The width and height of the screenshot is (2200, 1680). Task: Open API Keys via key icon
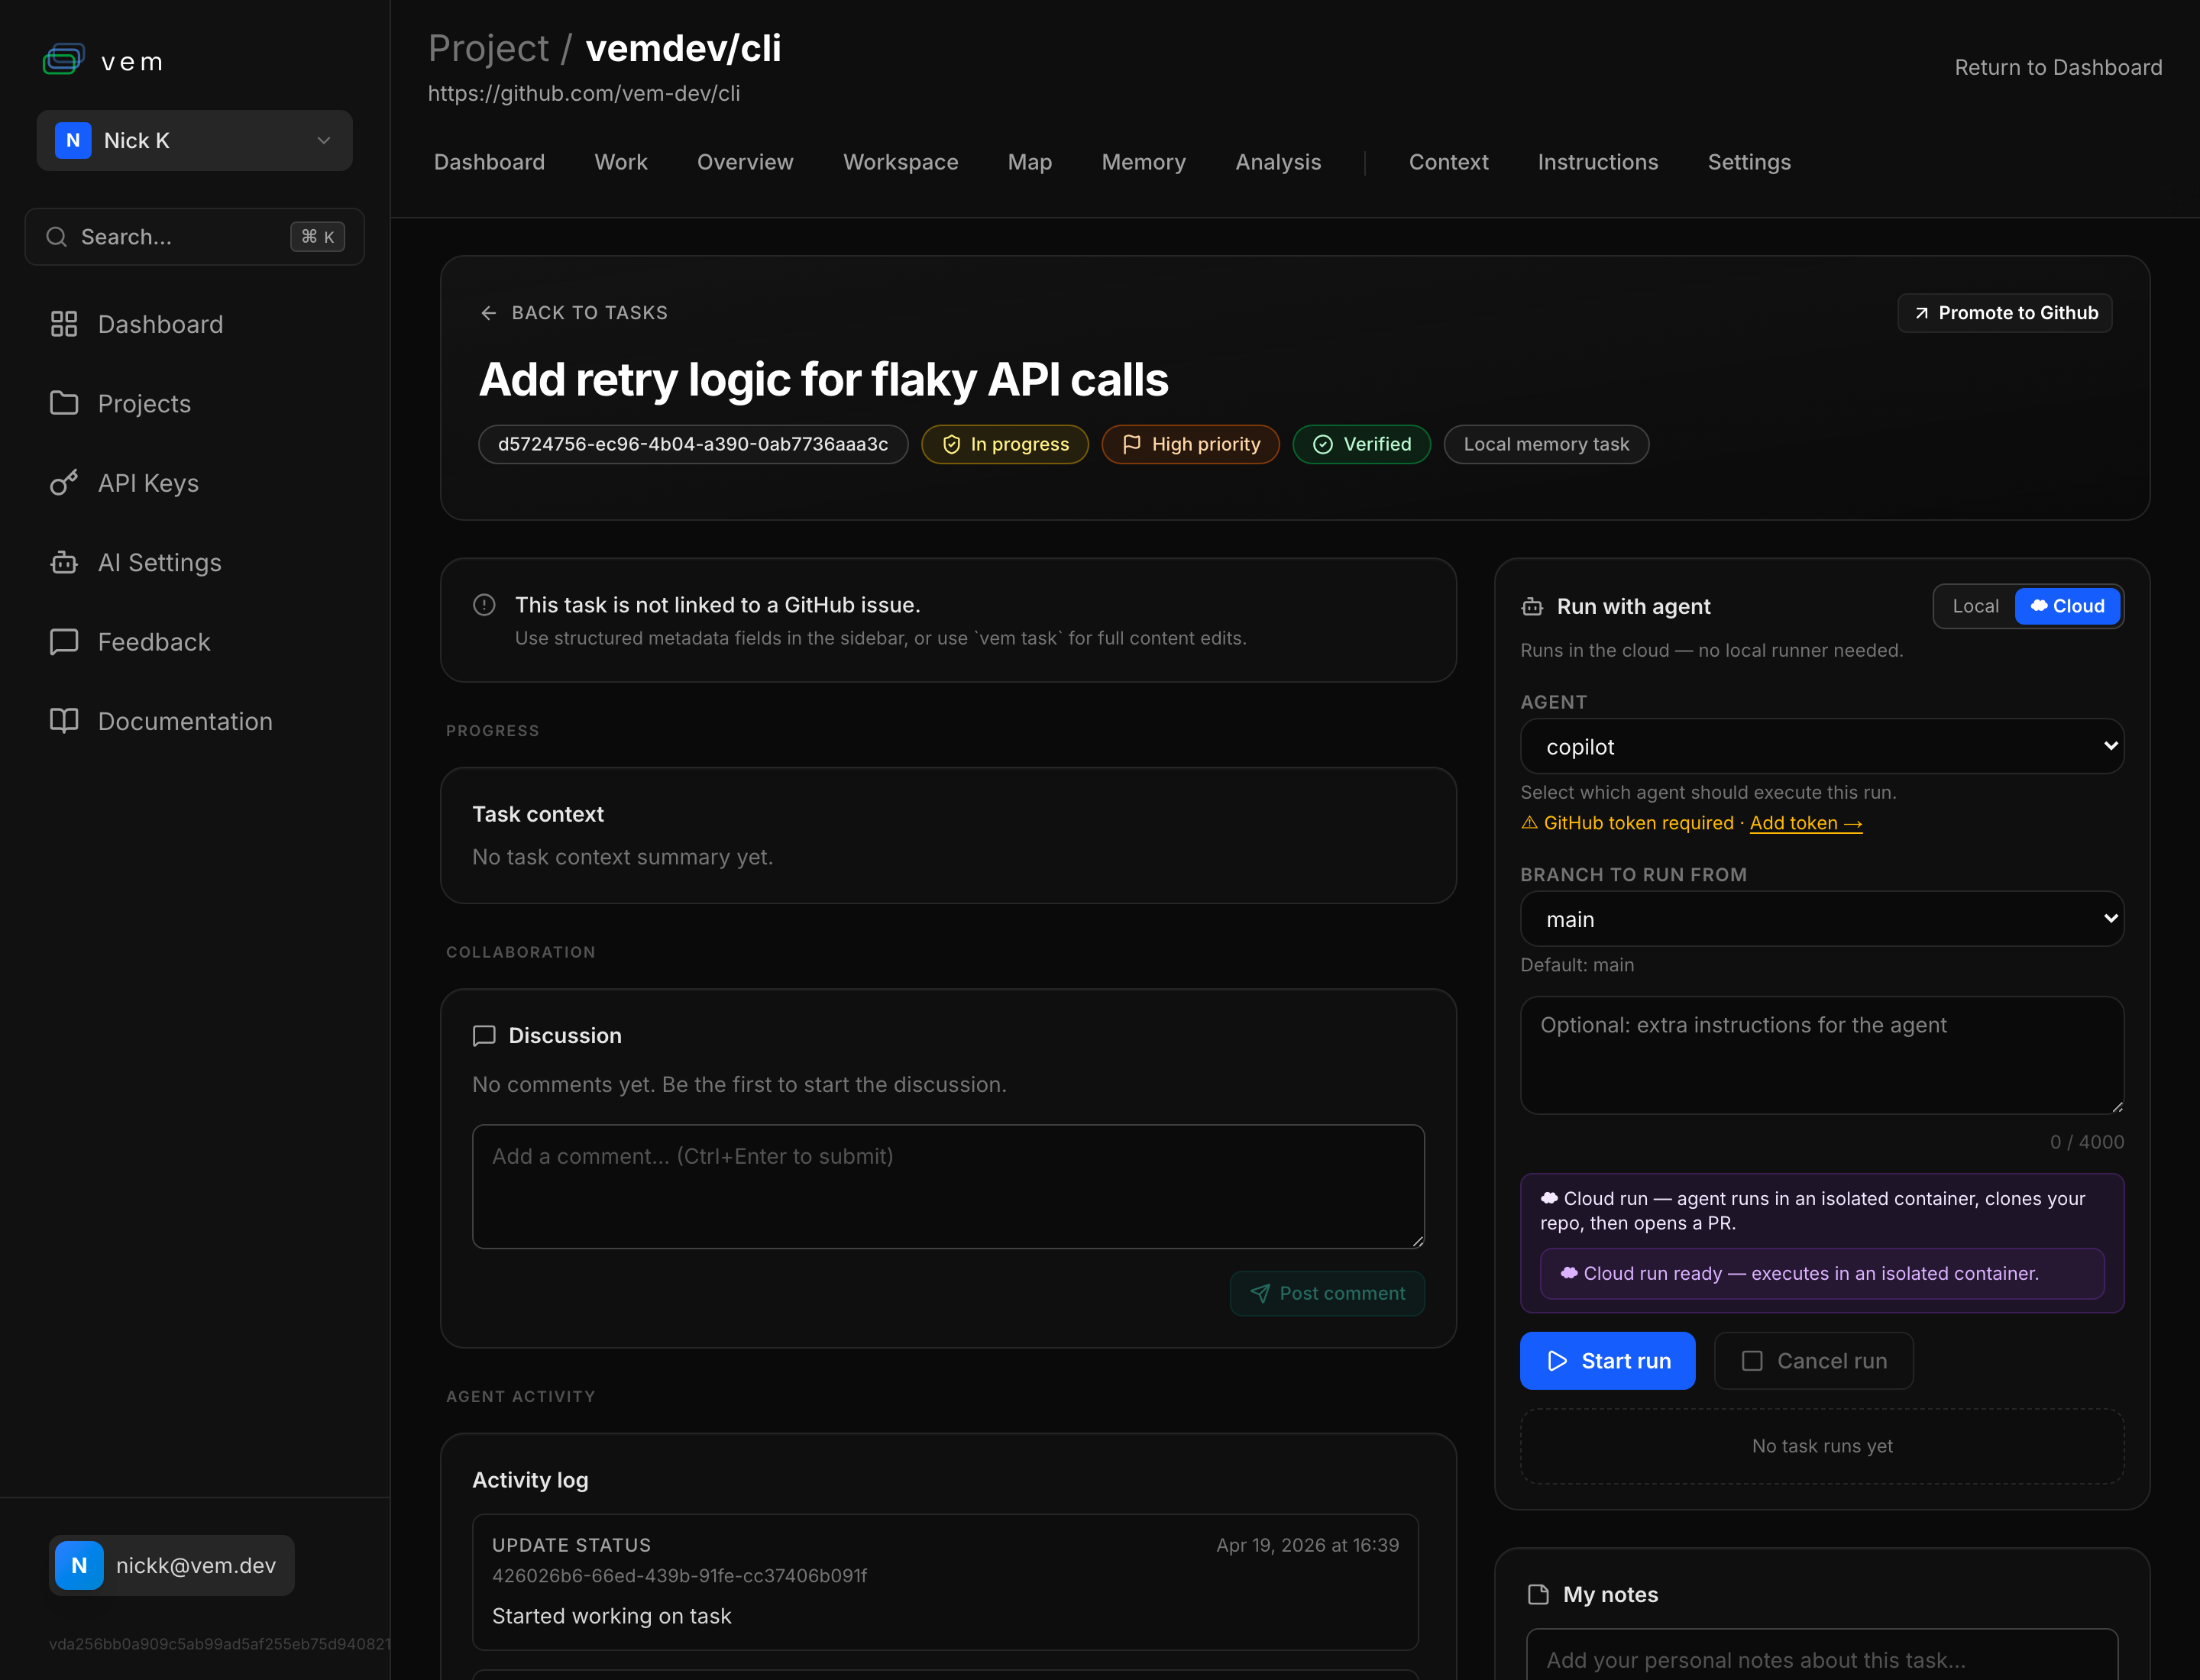[64, 483]
